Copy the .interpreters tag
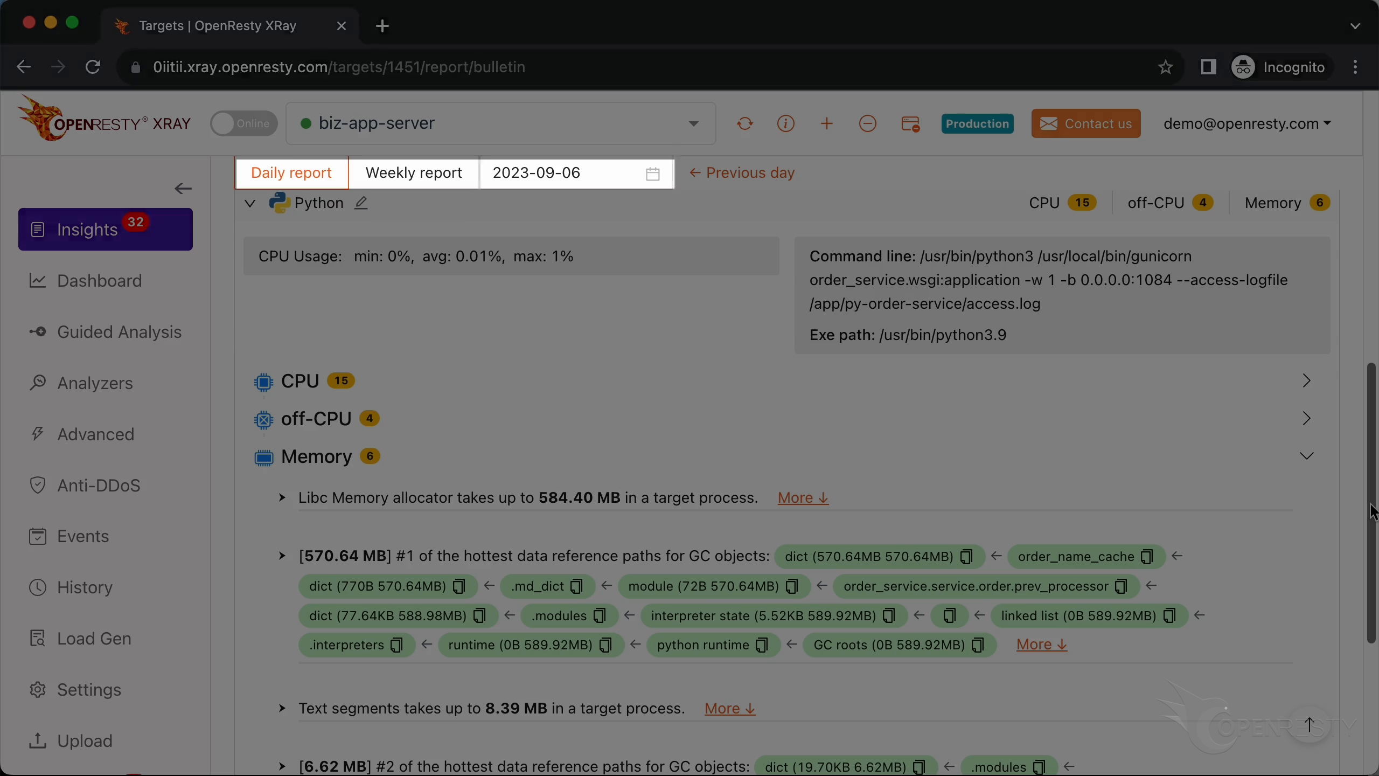Image resolution: width=1379 pixels, height=776 pixels. pyautogui.click(x=396, y=645)
